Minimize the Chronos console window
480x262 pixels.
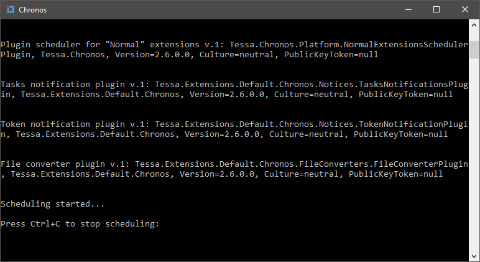point(408,9)
